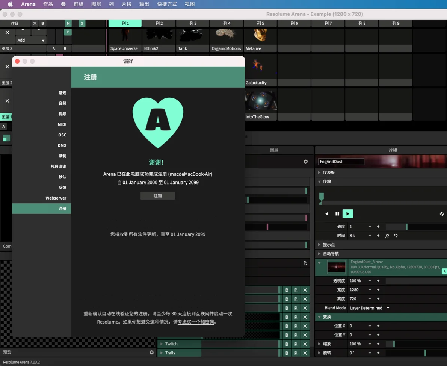Clear 图层3 using its X icon
This screenshot has height=366, width=447.
coord(7,32)
